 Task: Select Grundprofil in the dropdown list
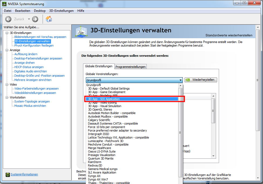click(132, 85)
